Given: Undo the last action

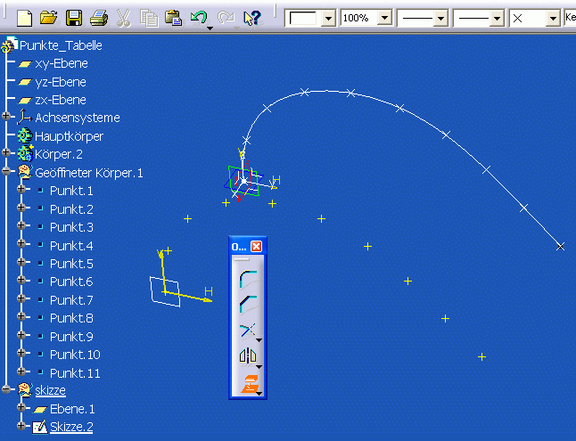Looking at the screenshot, I should pos(198,17).
